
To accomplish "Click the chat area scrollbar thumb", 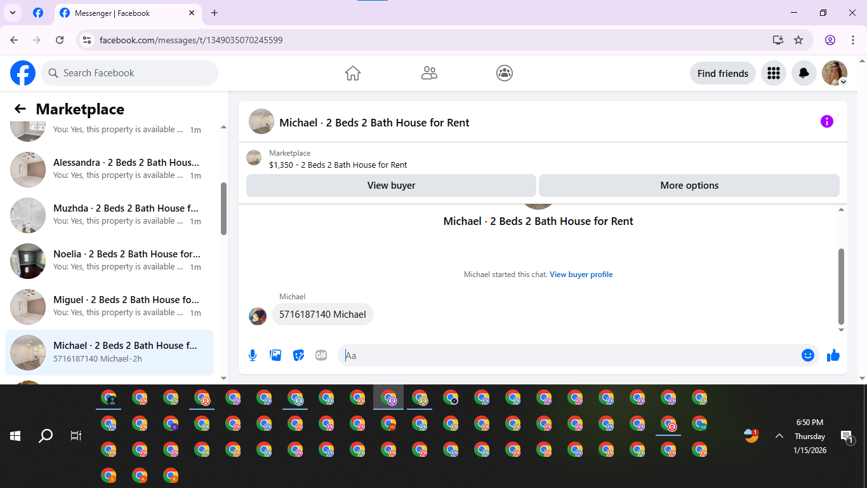I will [x=842, y=286].
